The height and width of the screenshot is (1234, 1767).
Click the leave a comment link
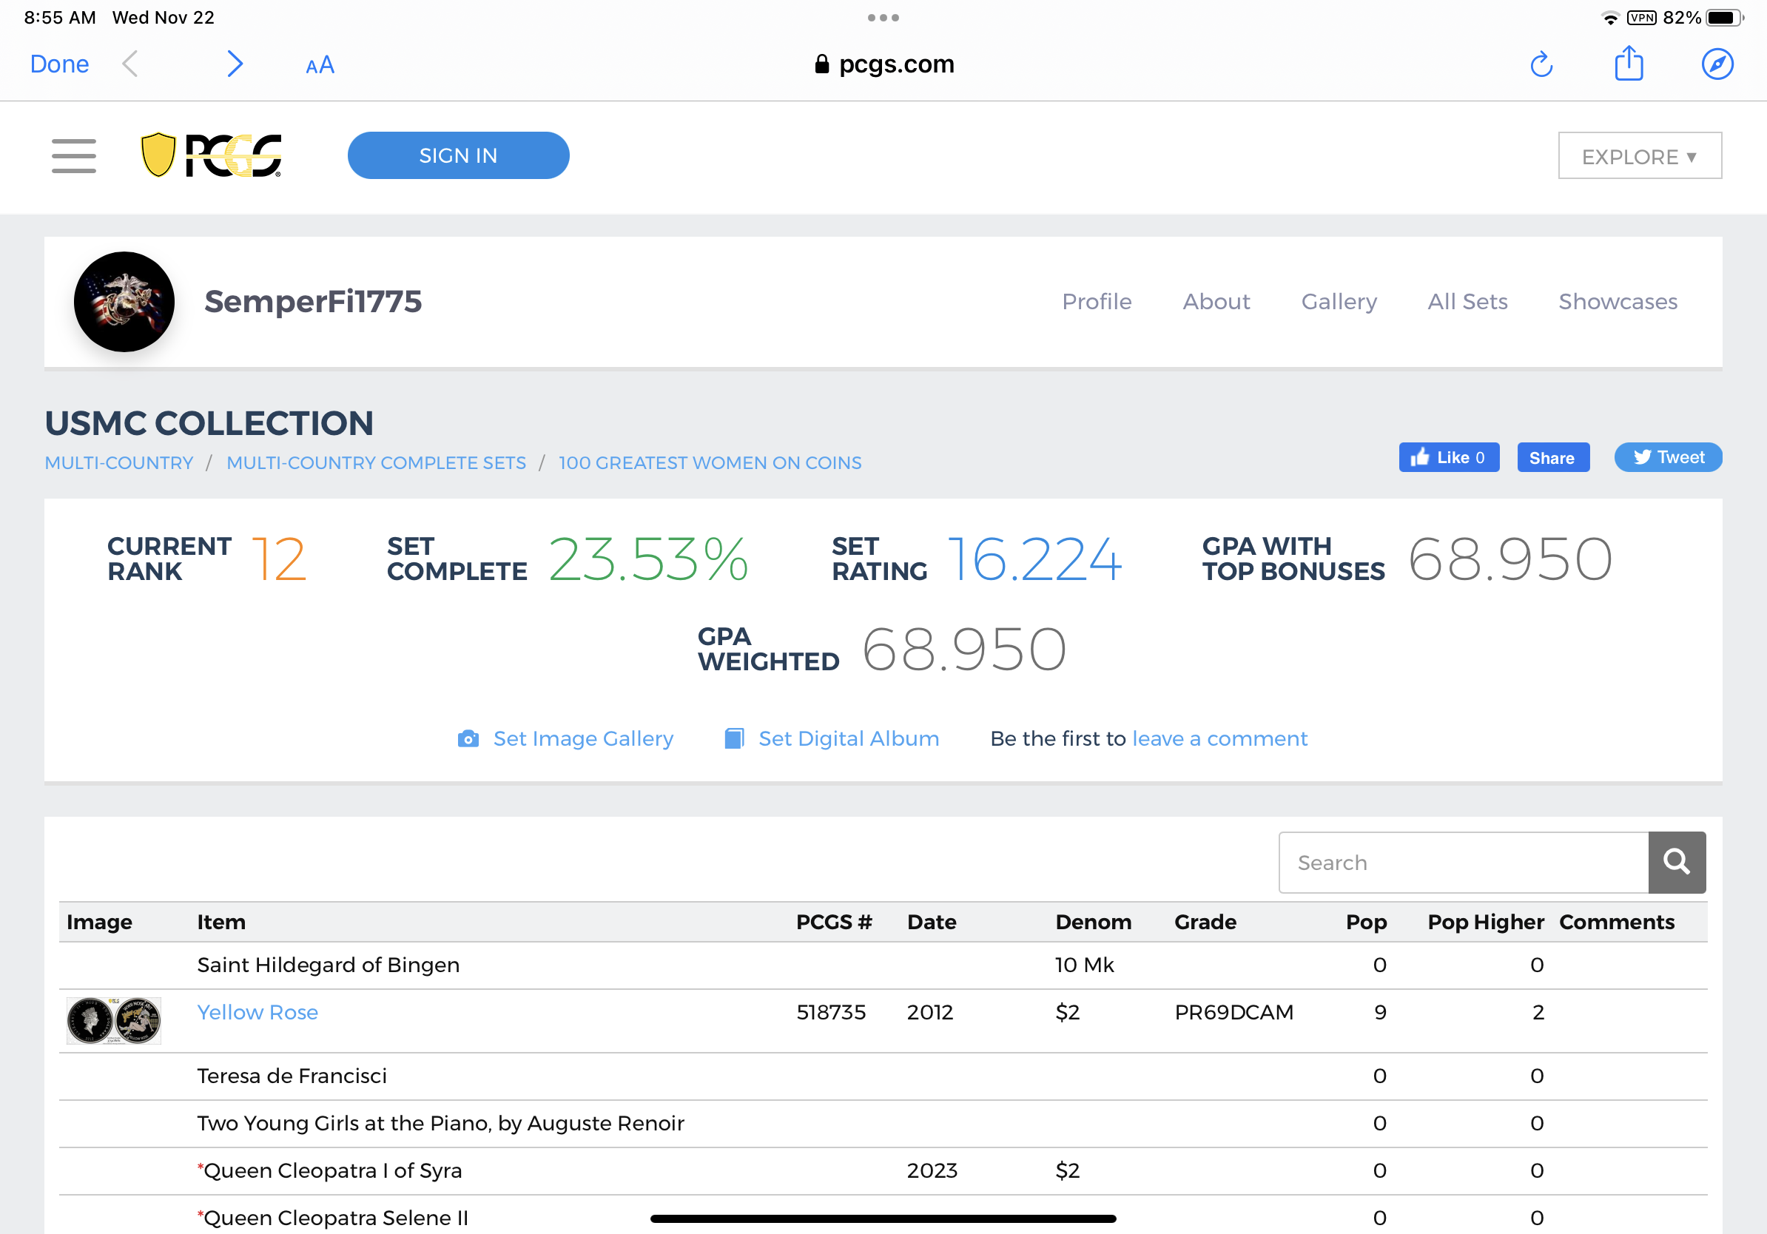click(1219, 738)
